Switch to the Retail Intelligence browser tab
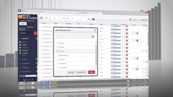The height and width of the screenshot is (97, 173). 94,13
